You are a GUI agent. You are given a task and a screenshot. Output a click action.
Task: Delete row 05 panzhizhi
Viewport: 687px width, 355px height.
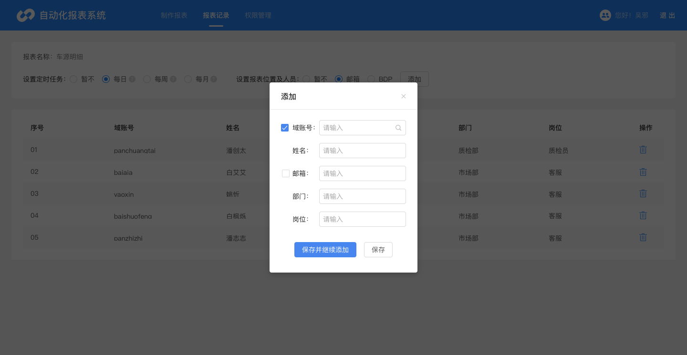[x=643, y=237]
